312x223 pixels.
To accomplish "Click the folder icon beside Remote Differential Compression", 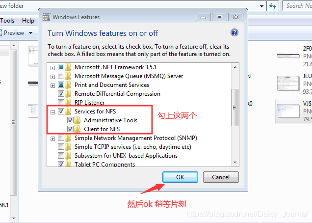I will click(x=68, y=94).
